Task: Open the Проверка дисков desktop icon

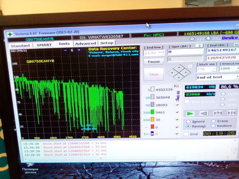Action: pyautogui.click(x=30, y=165)
